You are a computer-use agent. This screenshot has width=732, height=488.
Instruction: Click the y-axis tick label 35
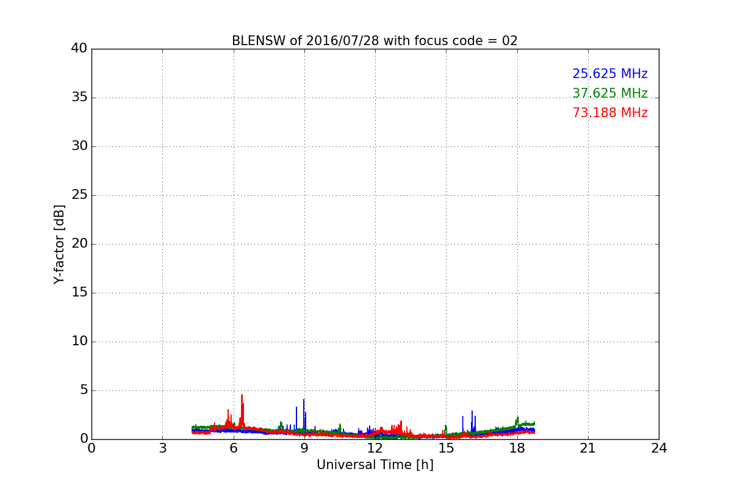(x=79, y=98)
